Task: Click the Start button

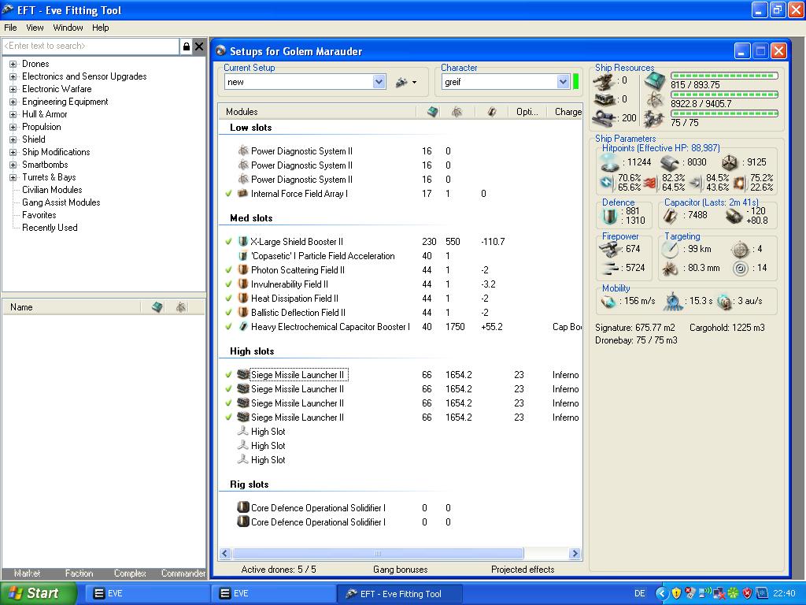Action: [38, 593]
